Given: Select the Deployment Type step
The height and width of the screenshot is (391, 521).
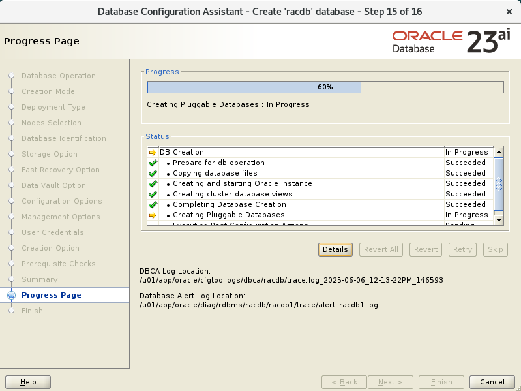Looking at the screenshot, I should 53,107.
